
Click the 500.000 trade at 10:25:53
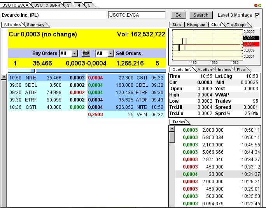218,196
